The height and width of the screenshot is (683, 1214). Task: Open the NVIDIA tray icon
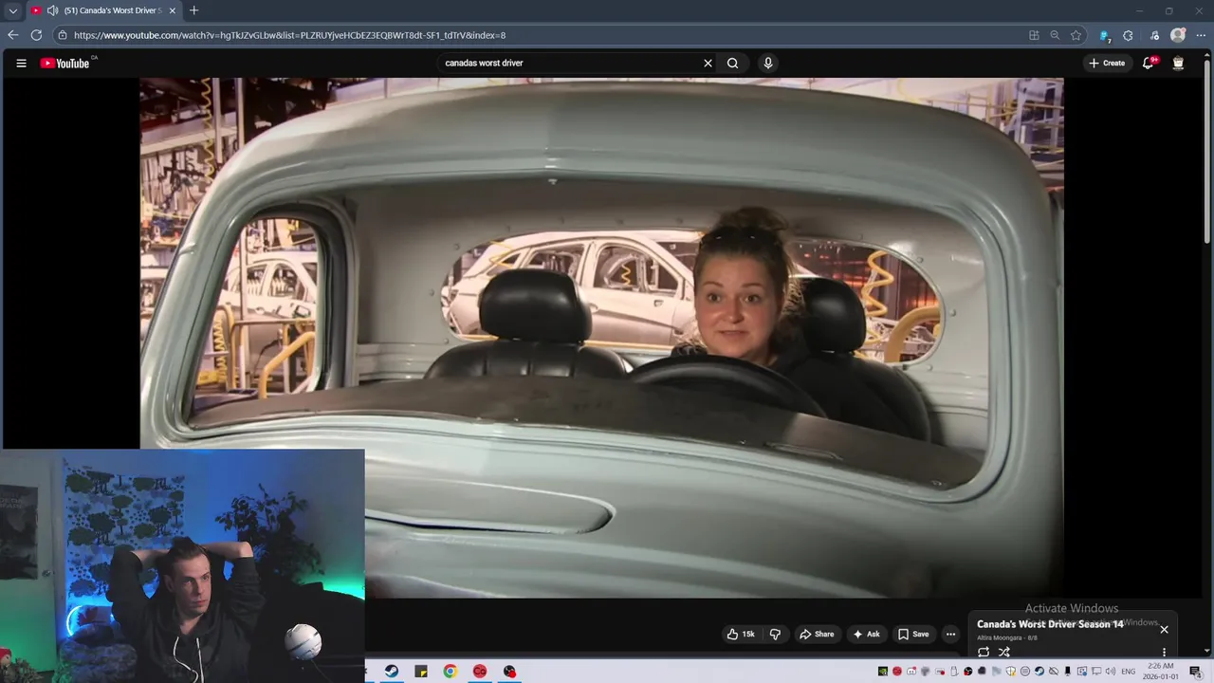(x=882, y=672)
